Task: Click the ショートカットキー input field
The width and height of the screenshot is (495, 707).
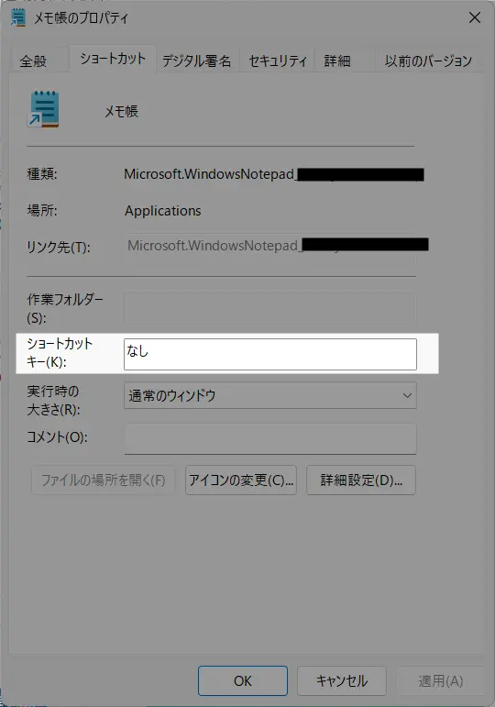Action: (270, 354)
